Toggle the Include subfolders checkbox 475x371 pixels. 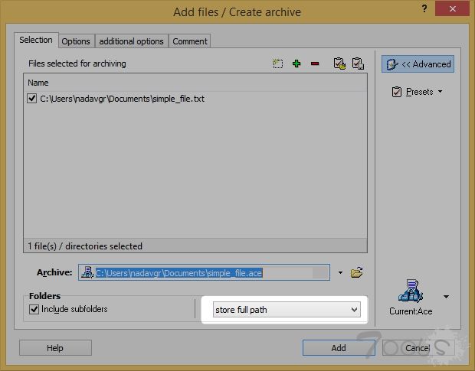pos(34,309)
